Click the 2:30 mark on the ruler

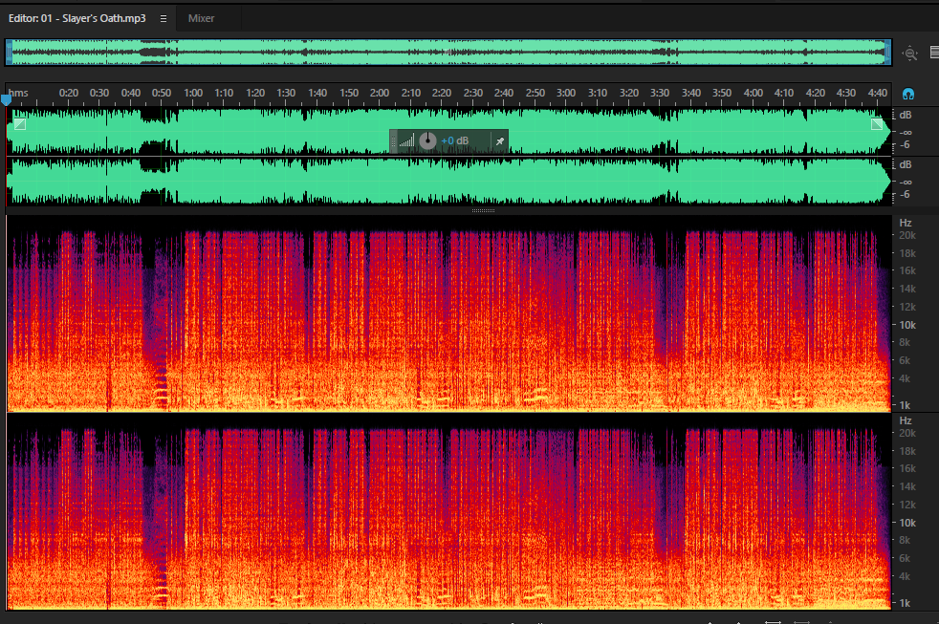pyautogui.click(x=473, y=93)
